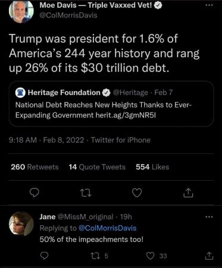Like Jane's reply with 33 likes
This screenshot has height=268, width=222.
tap(157, 256)
